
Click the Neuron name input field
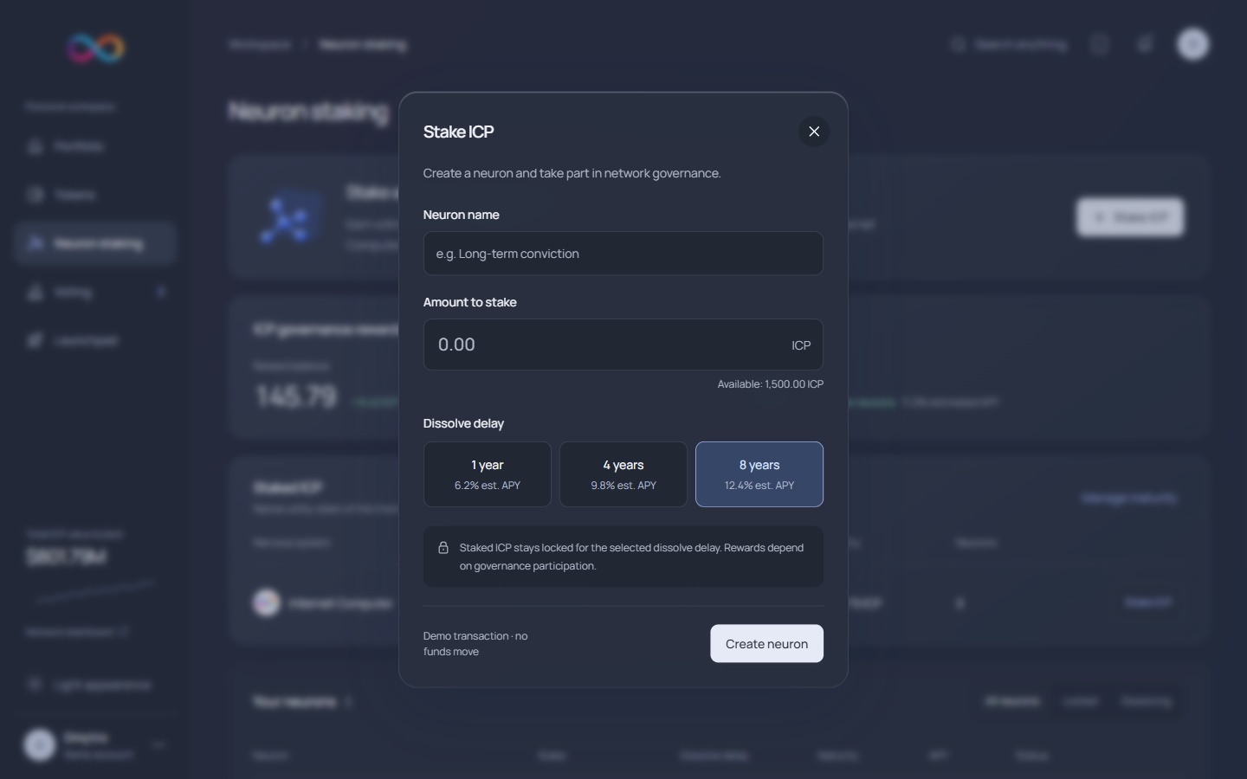pos(623,254)
